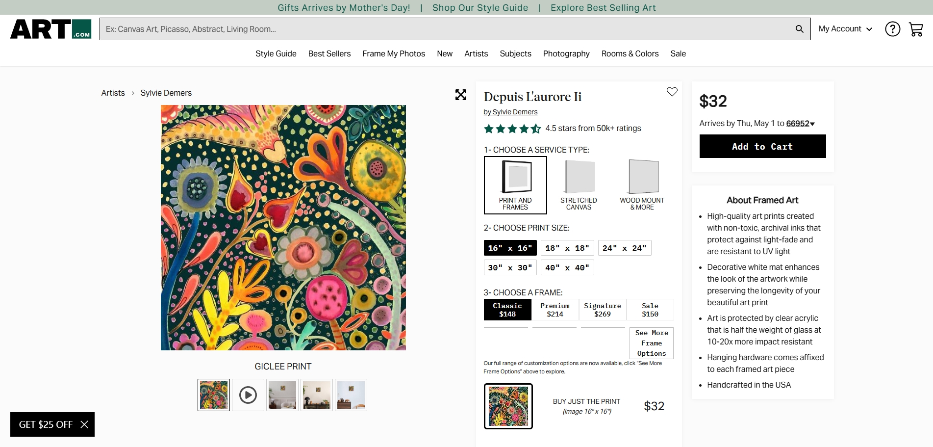Open the help question mark icon
This screenshot has width=933, height=447.
click(x=892, y=29)
